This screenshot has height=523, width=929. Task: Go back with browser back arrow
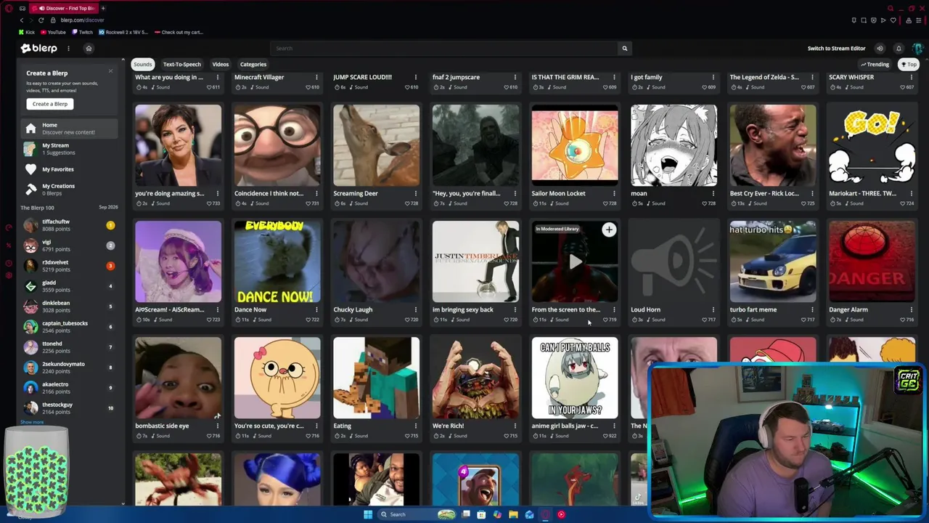pyautogui.click(x=21, y=20)
